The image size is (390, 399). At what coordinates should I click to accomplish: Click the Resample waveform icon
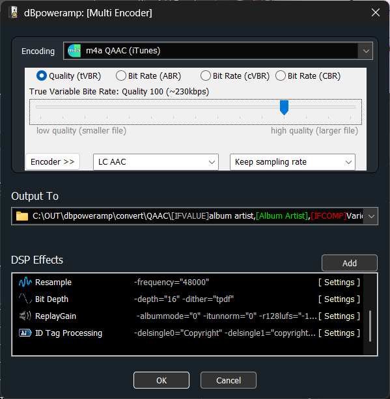[x=25, y=282]
